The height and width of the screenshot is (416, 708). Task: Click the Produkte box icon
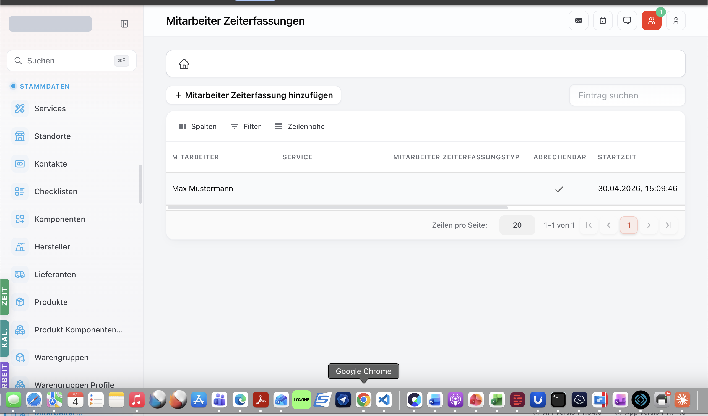[x=20, y=302]
